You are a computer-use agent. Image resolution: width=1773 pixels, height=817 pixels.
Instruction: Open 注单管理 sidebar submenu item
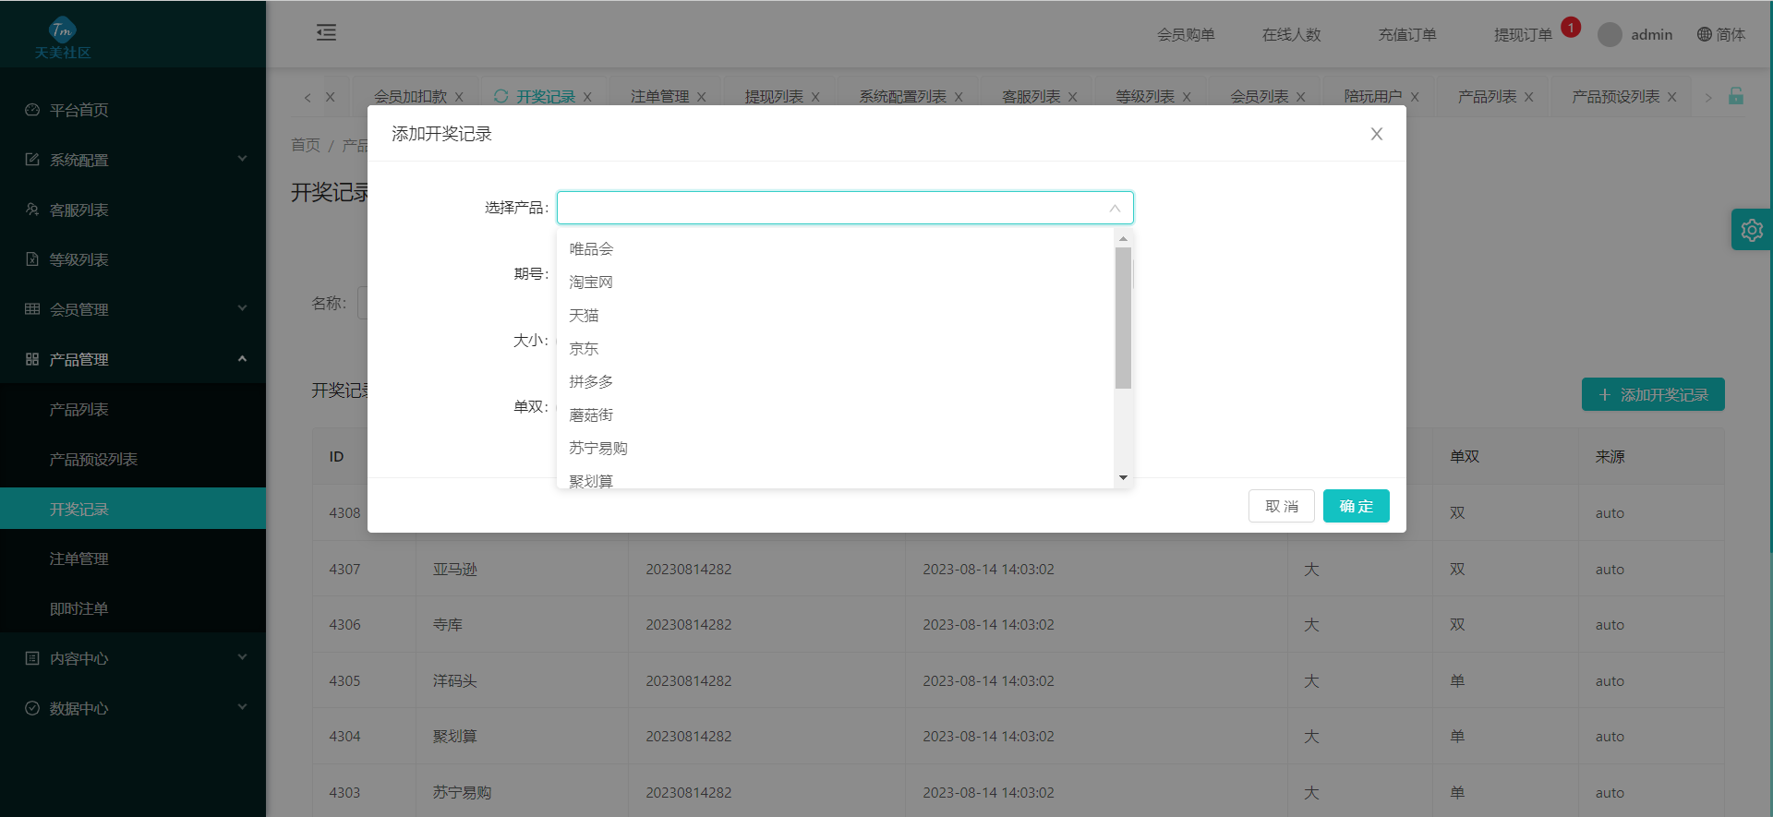133,559
